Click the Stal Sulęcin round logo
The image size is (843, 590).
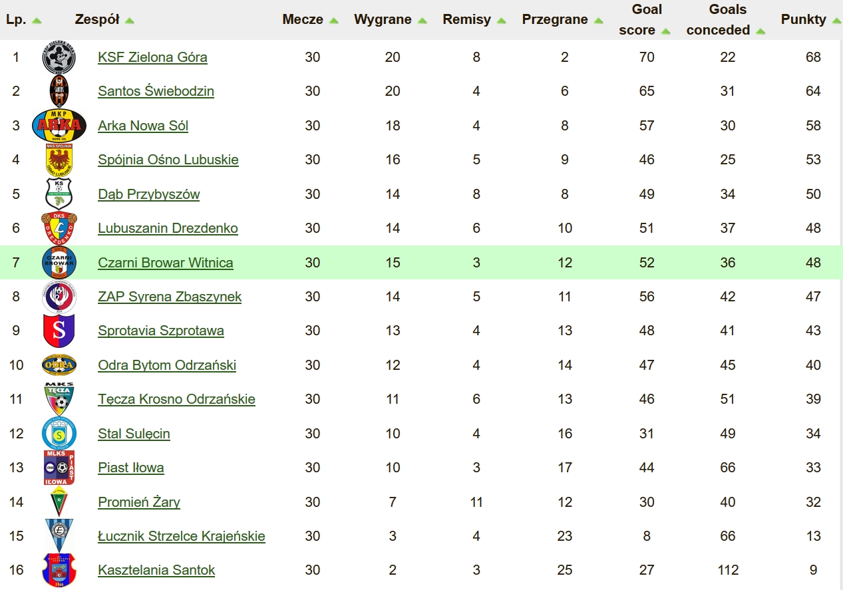[59, 434]
